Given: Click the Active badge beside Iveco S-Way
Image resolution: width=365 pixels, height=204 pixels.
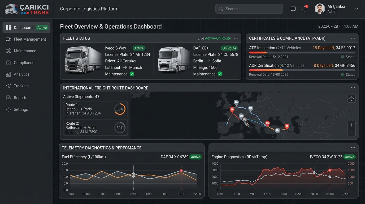Looking at the screenshot, I should click(139, 48).
